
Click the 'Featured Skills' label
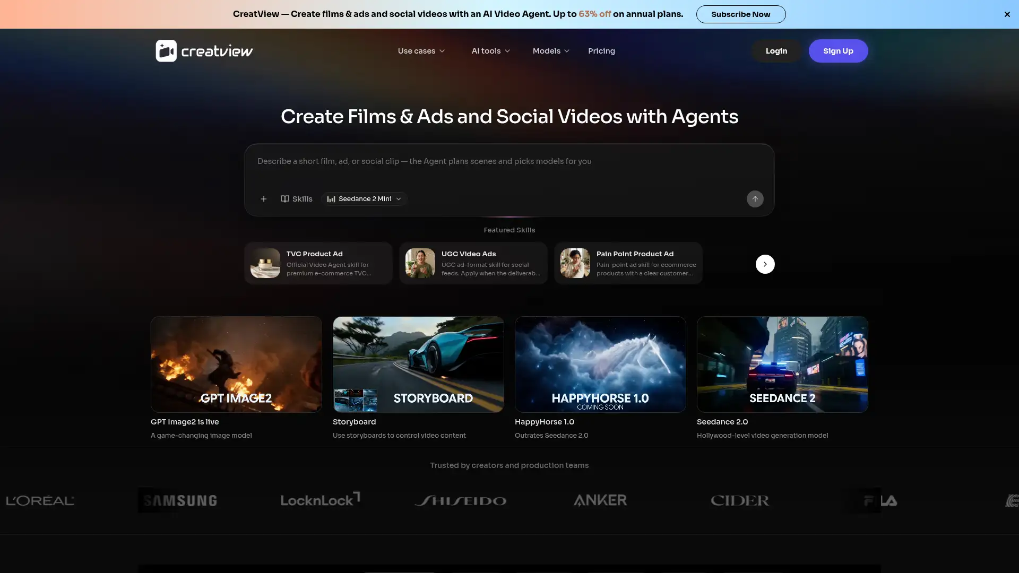[x=509, y=230]
